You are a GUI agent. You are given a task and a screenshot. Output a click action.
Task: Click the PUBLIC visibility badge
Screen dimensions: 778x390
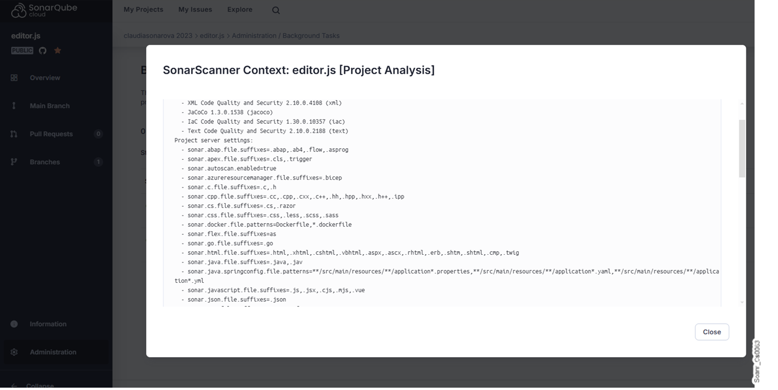pyautogui.click(x=21, y=50)
